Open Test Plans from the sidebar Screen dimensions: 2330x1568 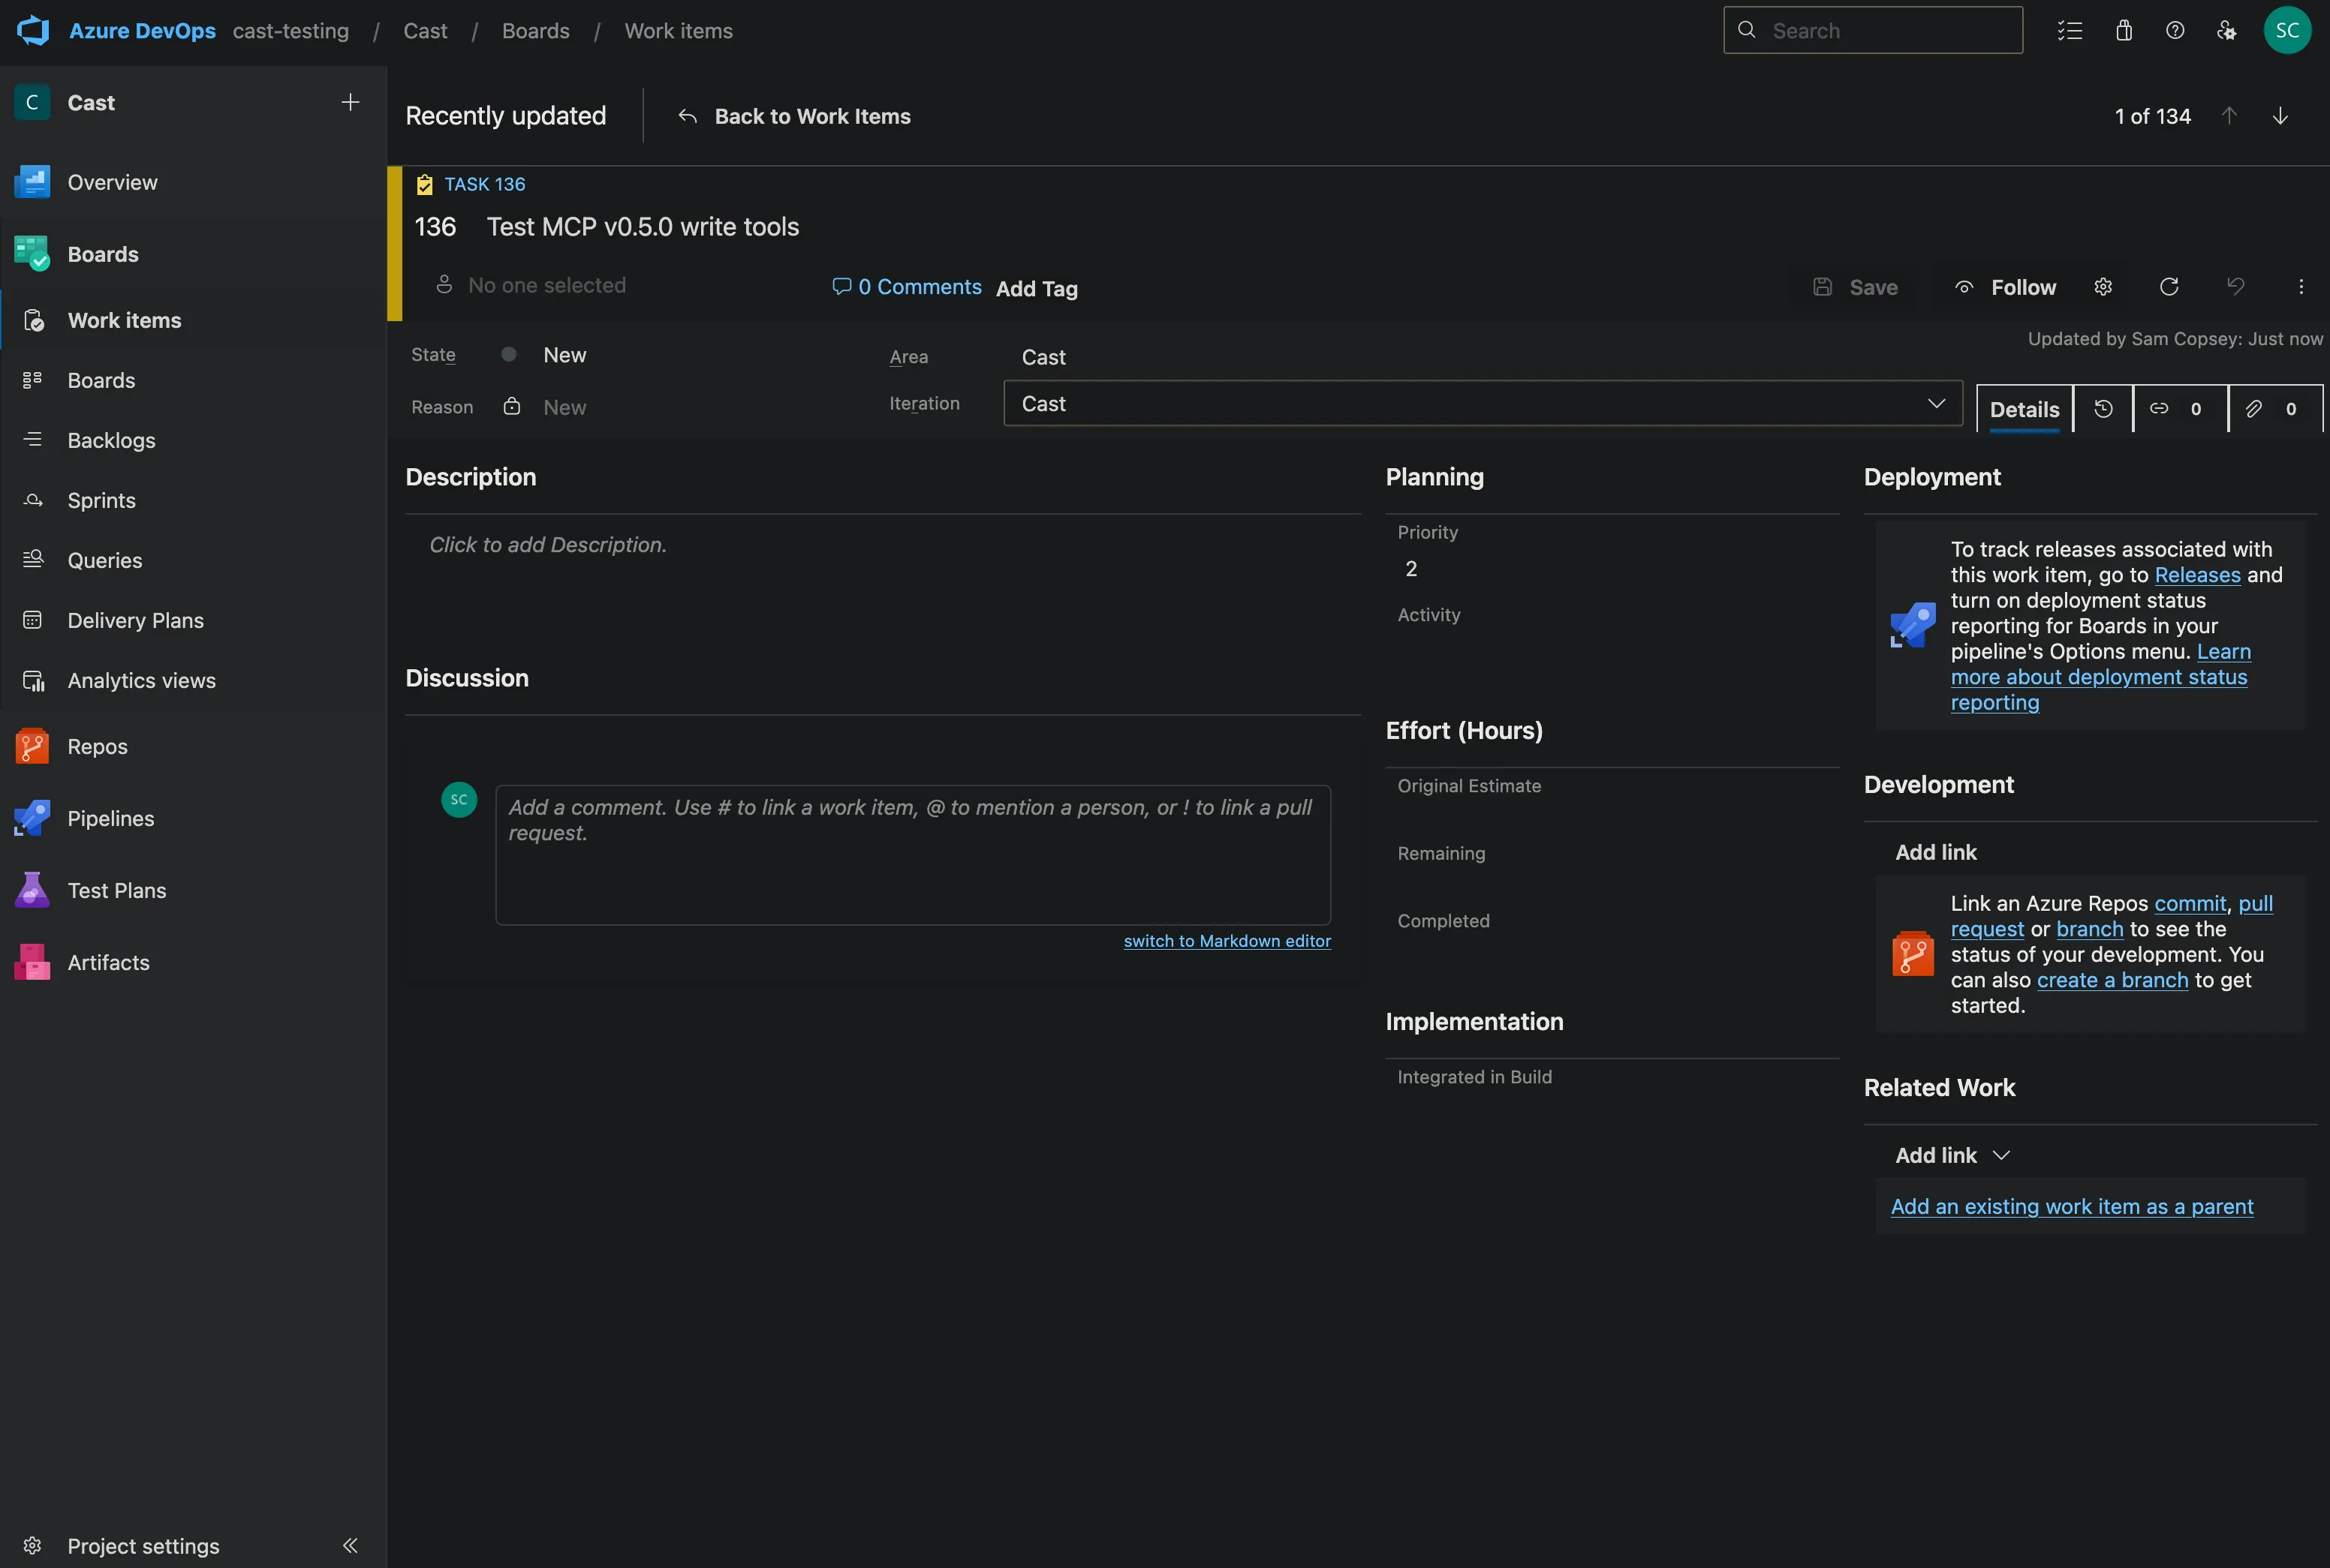pos(117,889)
